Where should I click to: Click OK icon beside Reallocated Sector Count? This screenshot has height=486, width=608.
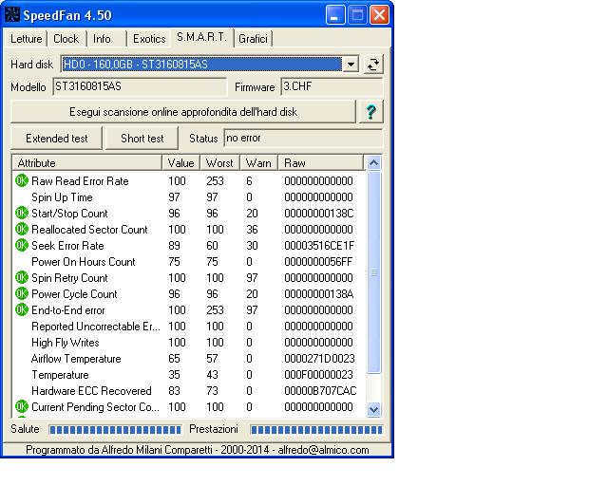[x=22, y=229]
